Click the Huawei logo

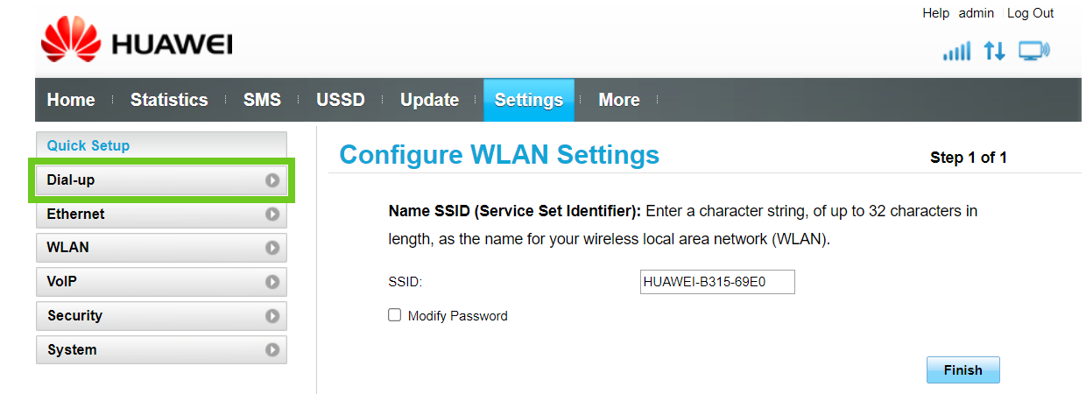136,42
